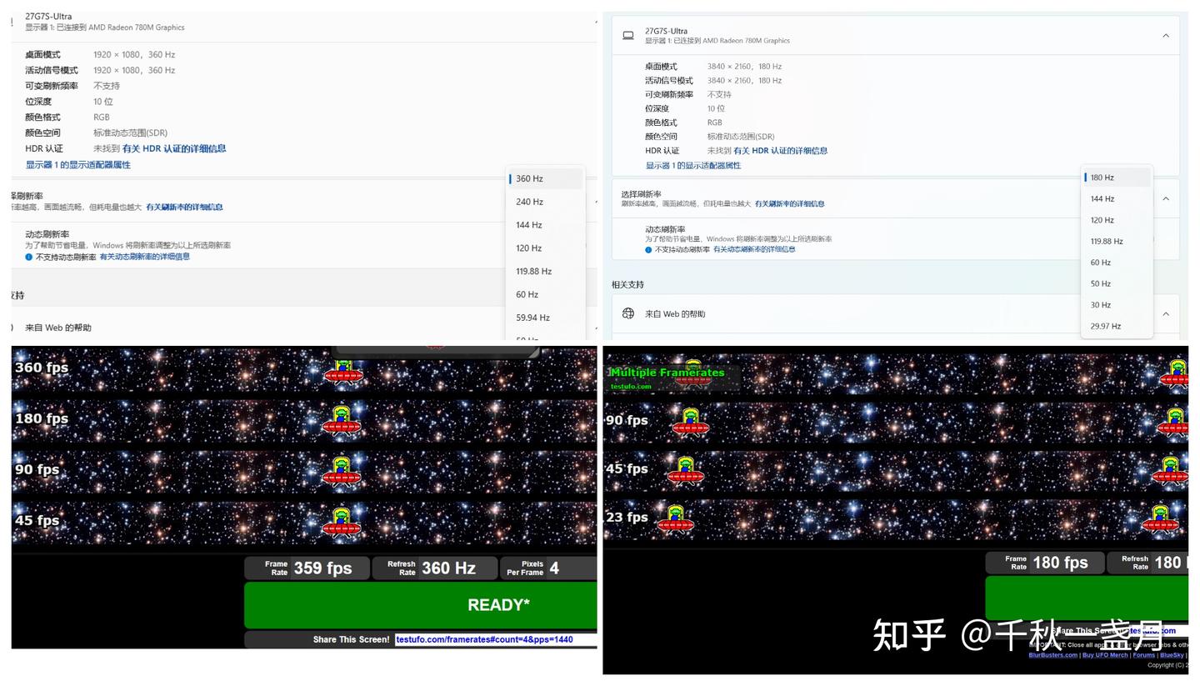This screenshot has height=686, width=1200.
Task: Pick 119.88 Hz in the 3840×2160 panel's dropdown list
Action: [x=1117, y=242]
